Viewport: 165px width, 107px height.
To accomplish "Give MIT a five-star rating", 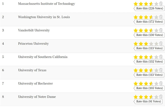I will point(156,4).
